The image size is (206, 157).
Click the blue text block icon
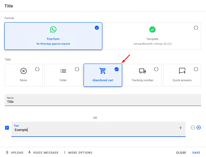[x=7, y=128]
